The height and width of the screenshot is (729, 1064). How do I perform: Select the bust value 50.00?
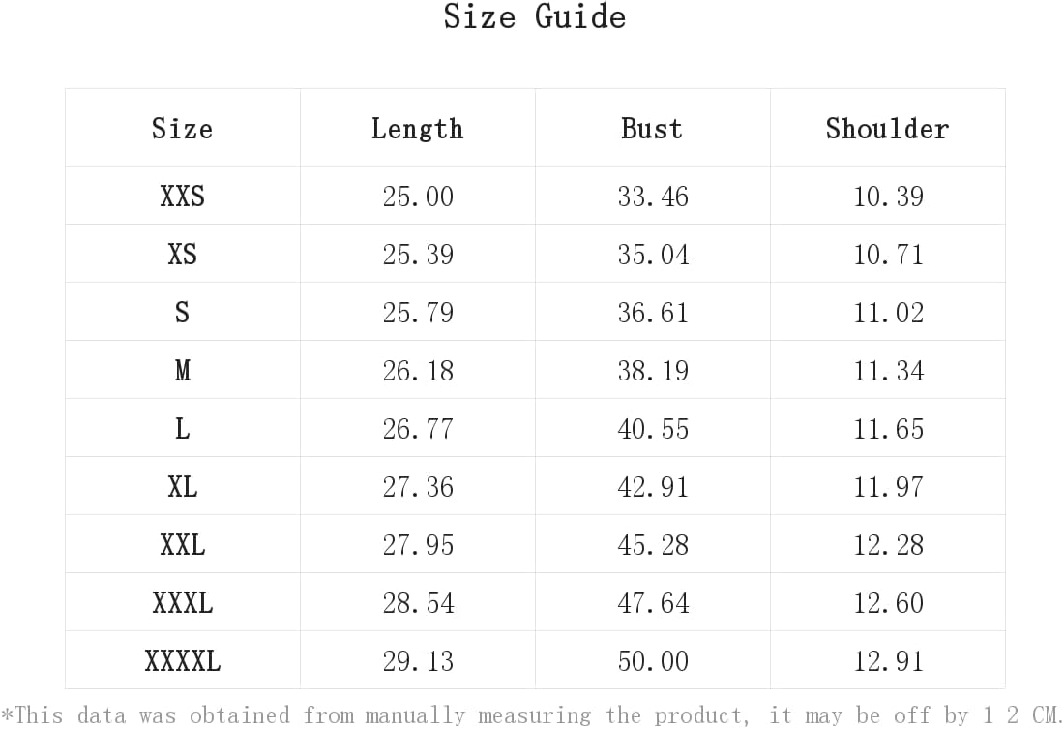(x=653, y=661)
